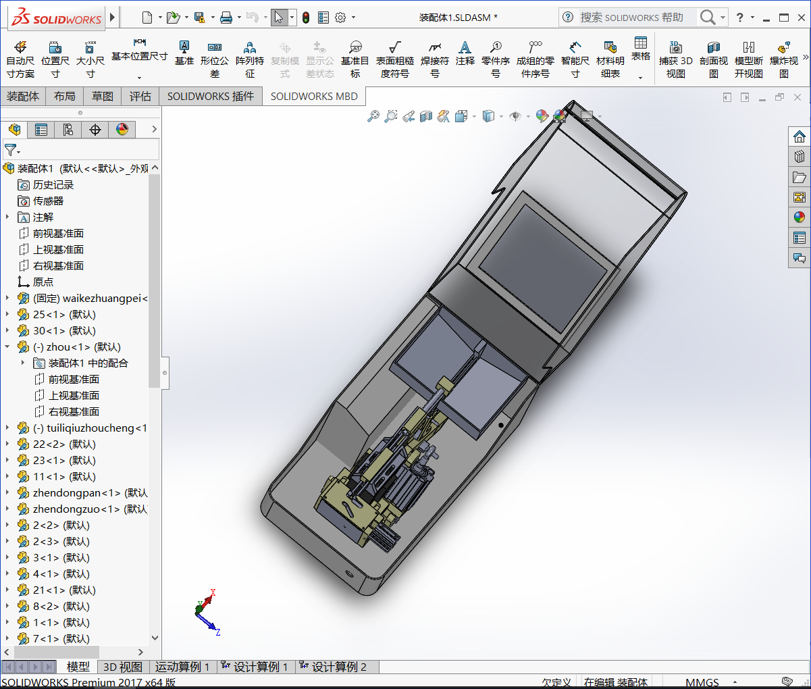
Task: Click Zoom to Area magnifier icon
Action: 390,116
